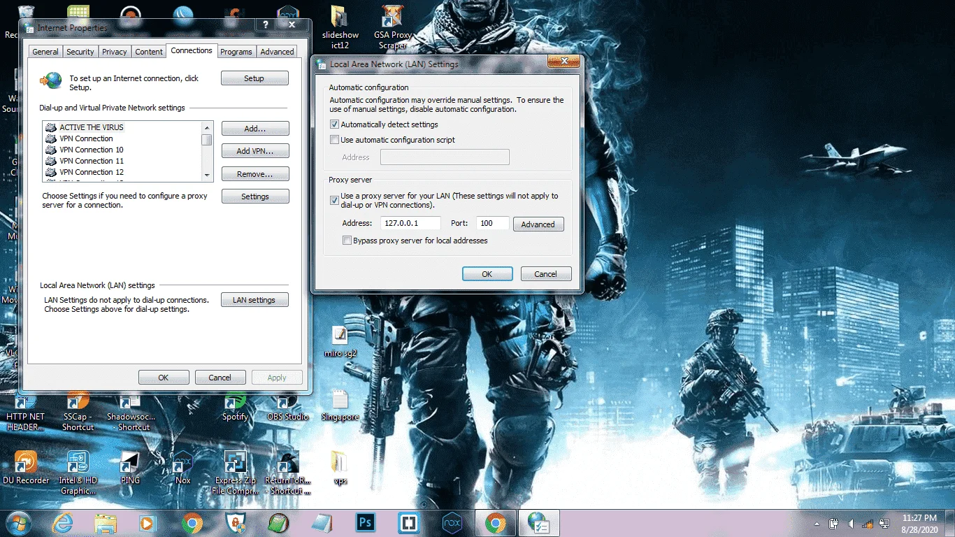The height and width of the screenshot is (537, 955).
Task: Switch to the Privacy tab
Action: 115,52
